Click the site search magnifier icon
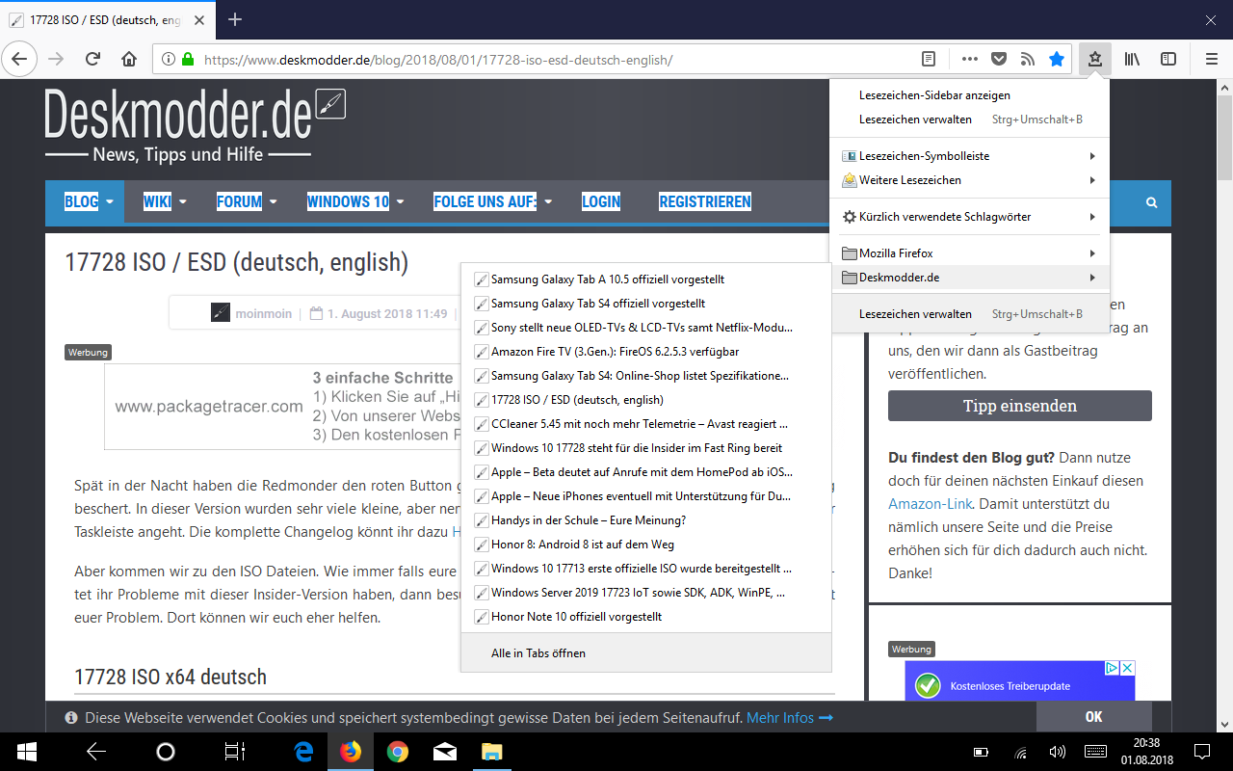This screenshot has height=771, width=1233. [x=1151, y=202]
